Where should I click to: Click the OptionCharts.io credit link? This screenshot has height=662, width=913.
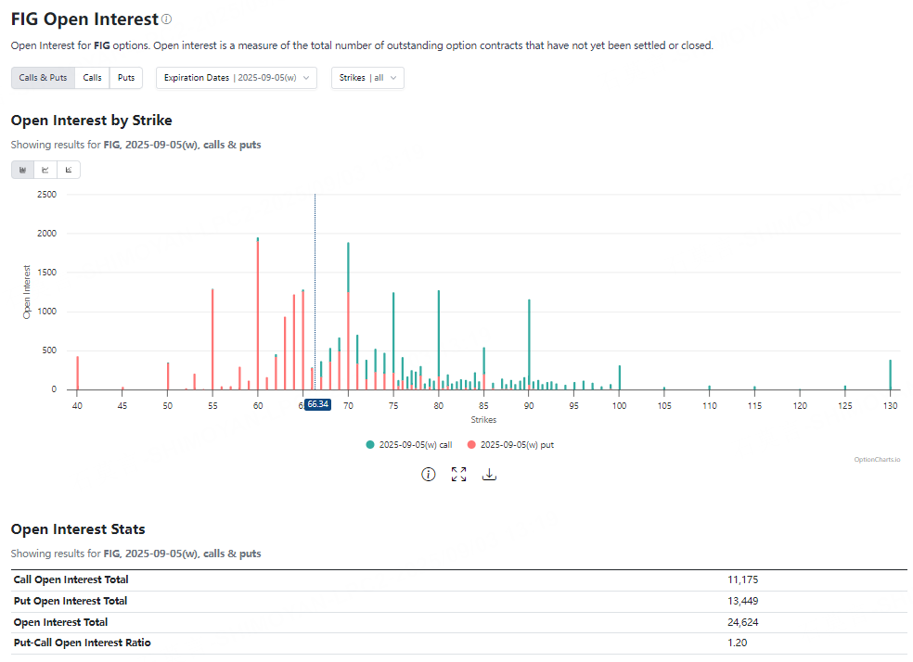[877, 460]
